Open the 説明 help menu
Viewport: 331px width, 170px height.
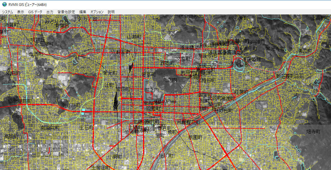point(111,12)
